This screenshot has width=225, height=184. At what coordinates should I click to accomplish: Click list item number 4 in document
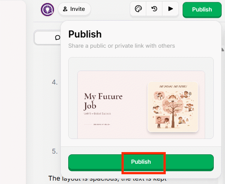(54, 82)
